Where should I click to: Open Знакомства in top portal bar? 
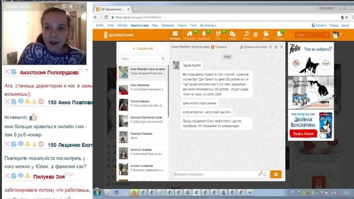point(168,25)
